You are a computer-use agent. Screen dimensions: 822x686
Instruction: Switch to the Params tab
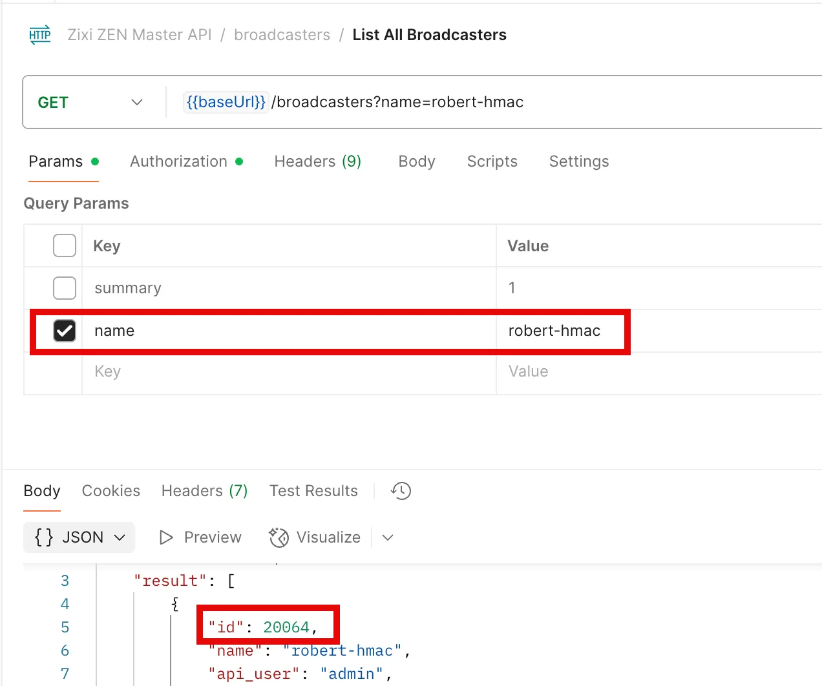(x=63, y=161)
